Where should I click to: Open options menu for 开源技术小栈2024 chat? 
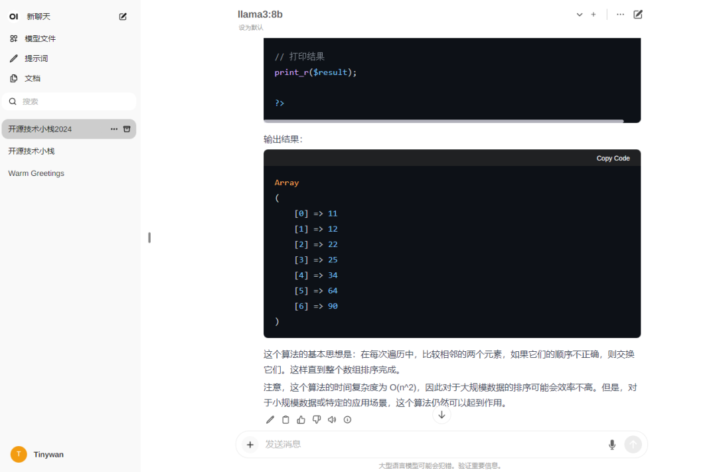pos(114,128)
